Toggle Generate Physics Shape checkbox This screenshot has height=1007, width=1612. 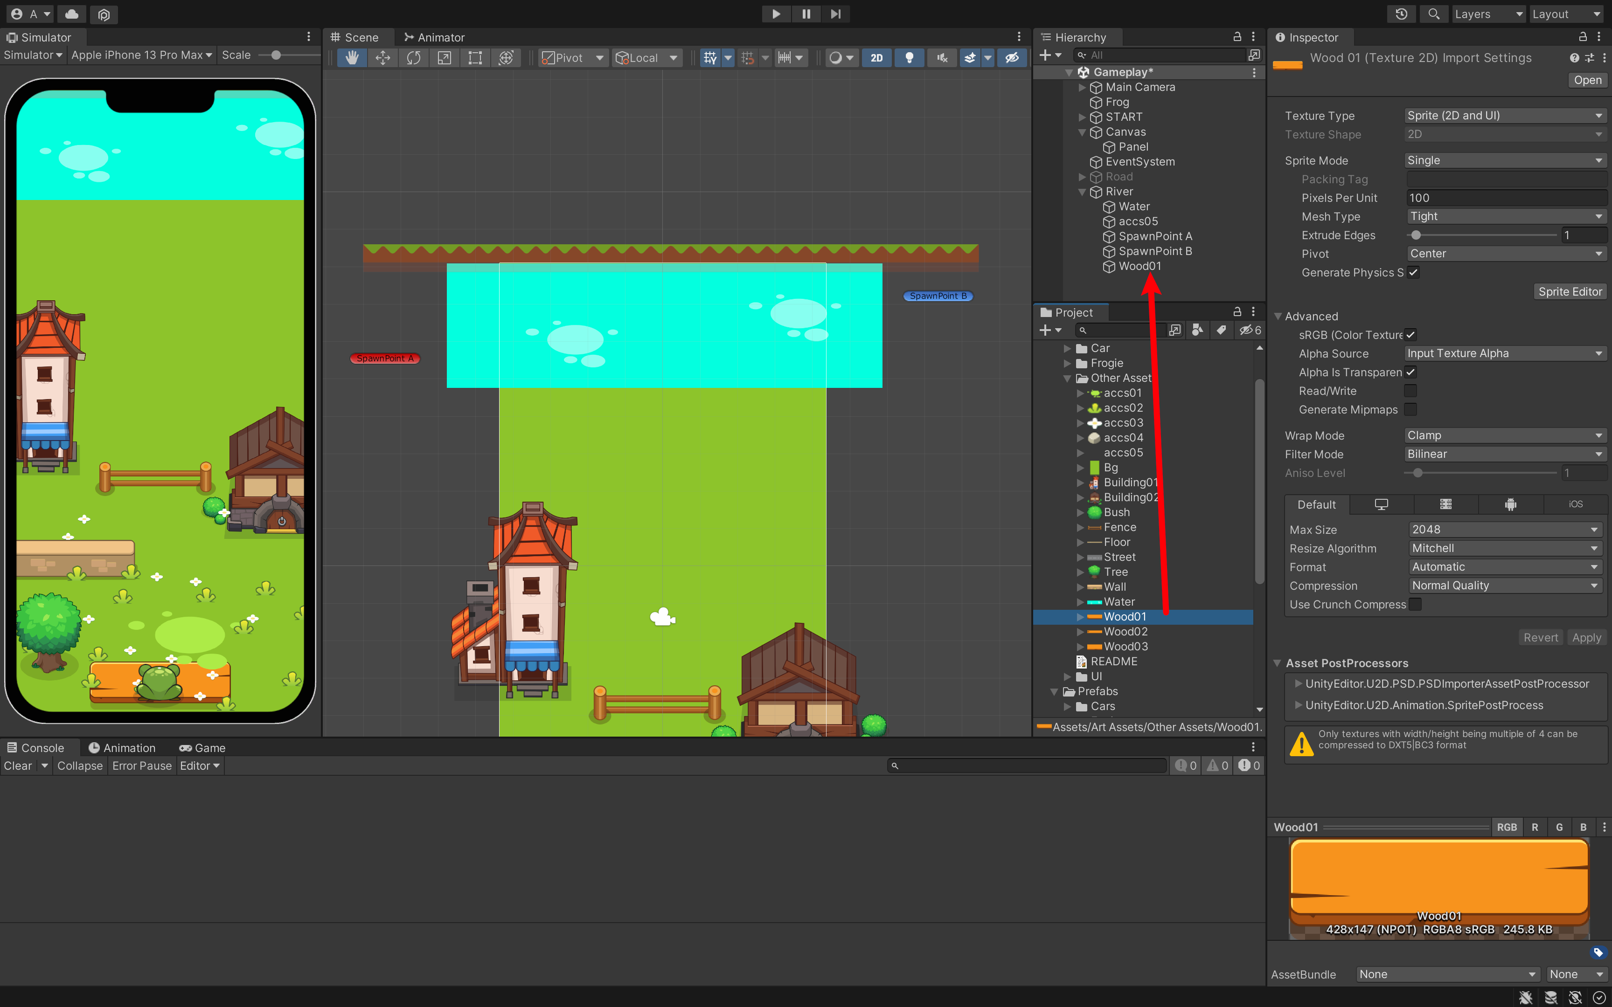[1413, 272]
